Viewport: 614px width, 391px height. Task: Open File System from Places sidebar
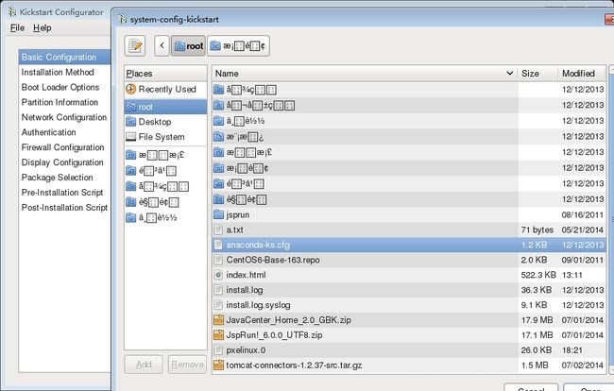coord(165,137)
